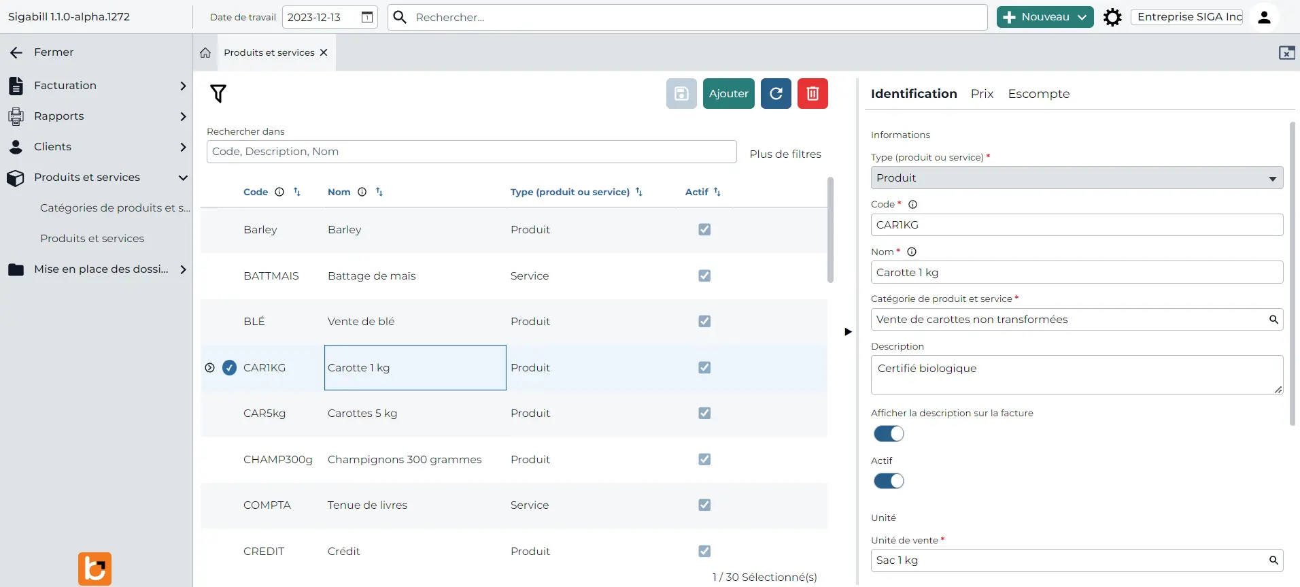Click the Ajouter button
This screenshot has height=587, width=1300.
click(729, 94)
